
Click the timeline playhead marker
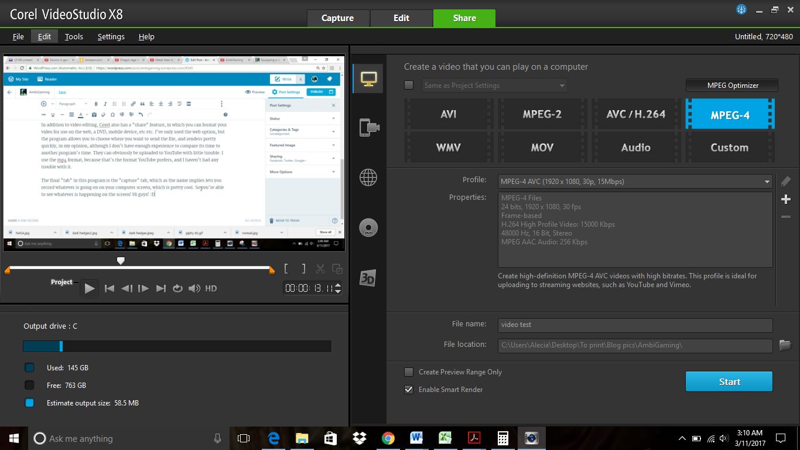[x=121, y=260]
